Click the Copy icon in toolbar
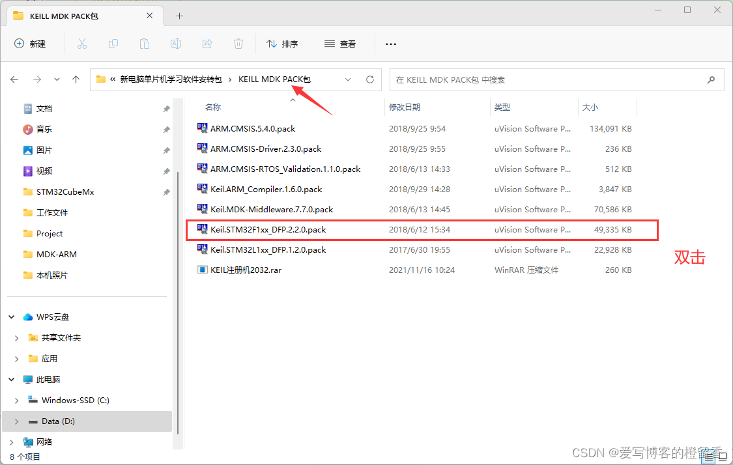This screenshot has height=465, width=733. click(113, 44)
